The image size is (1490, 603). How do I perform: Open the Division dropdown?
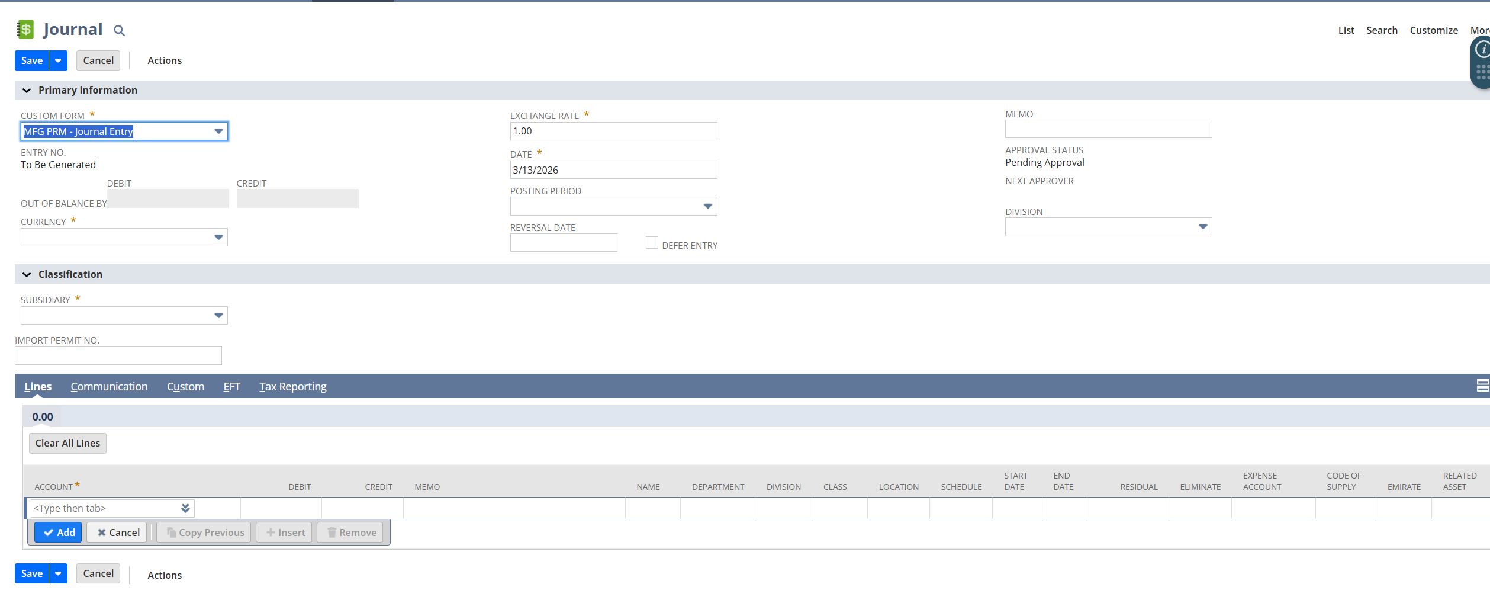tap(1202, 227)
